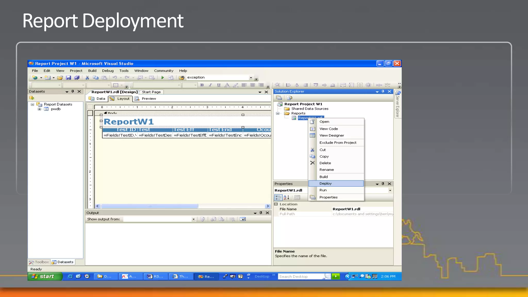Click the Categorized view icon in Properties
528x297 pixels.
(x=278, y=197)
